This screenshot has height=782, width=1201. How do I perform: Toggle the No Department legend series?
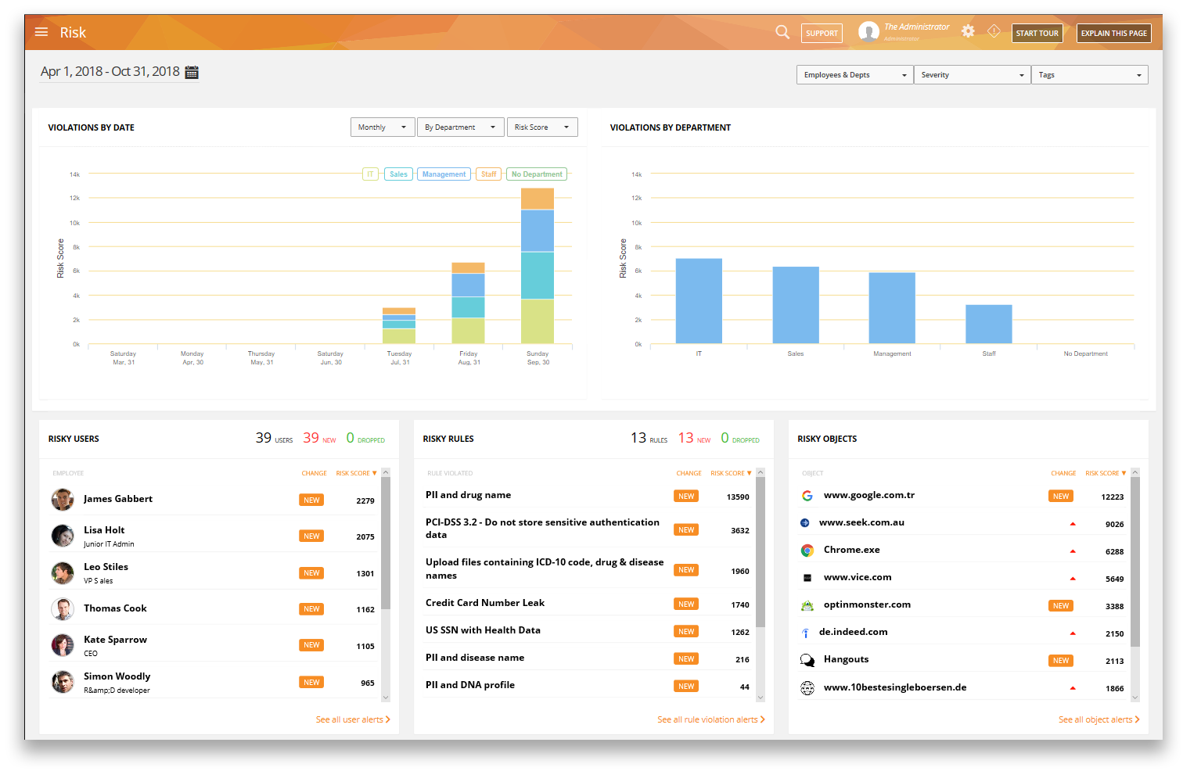click(537, 174)
